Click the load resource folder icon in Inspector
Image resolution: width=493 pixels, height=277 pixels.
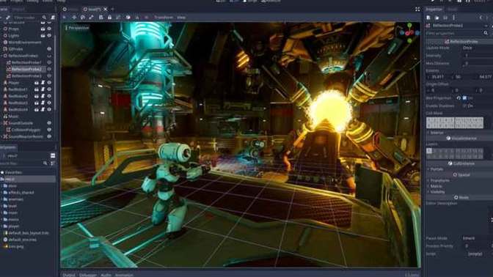point(437,18)
